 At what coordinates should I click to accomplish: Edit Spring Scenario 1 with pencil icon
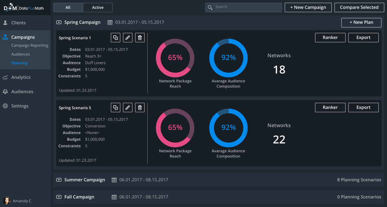[x=128, y=37]
